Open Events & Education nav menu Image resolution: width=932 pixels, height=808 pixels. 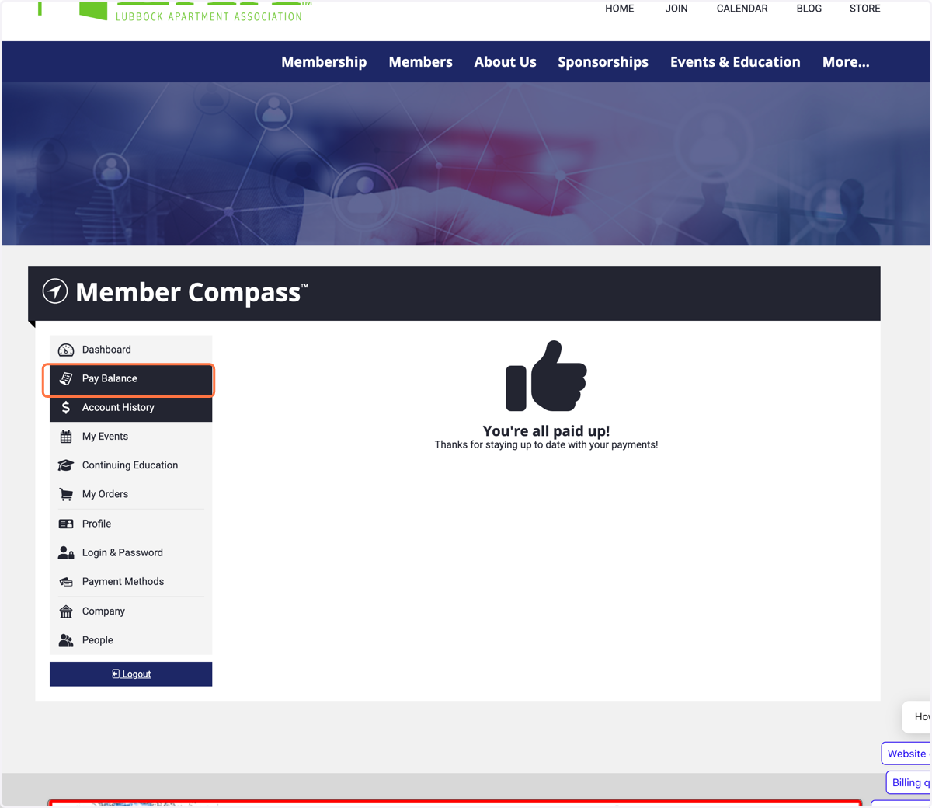(735, 62)
